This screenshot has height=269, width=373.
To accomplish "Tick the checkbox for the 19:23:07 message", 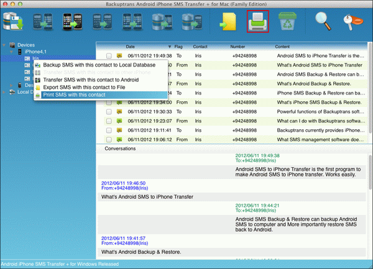I will (109, 121).
